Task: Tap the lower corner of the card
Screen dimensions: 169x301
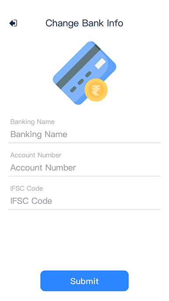Action: [x=79, y=101]
